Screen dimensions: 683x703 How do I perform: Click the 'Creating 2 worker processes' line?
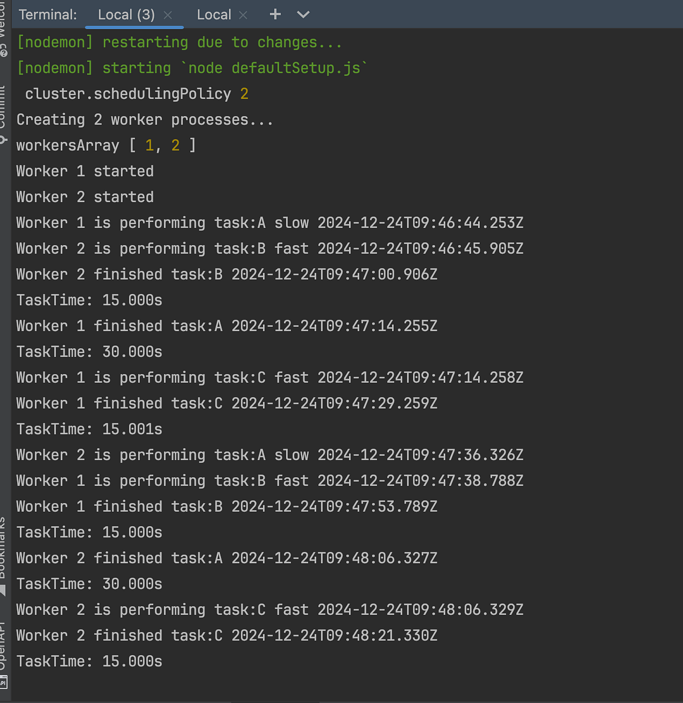pos(144,119)
